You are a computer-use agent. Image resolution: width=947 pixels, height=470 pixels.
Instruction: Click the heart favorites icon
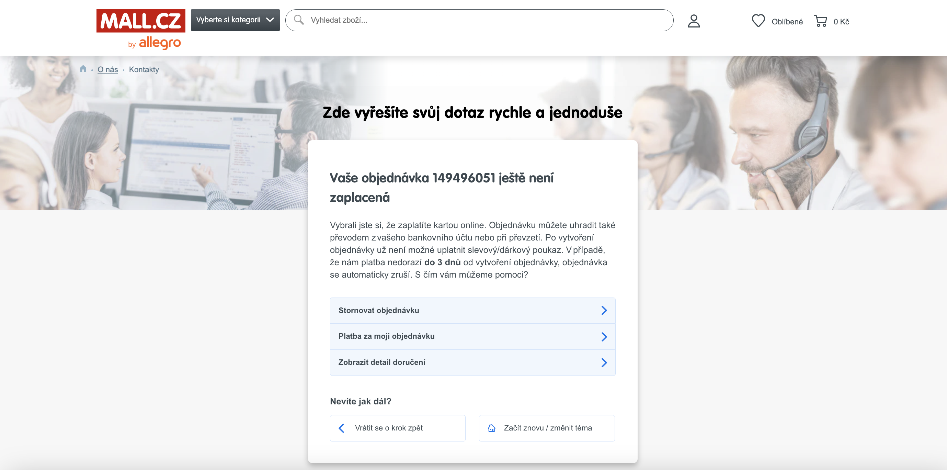pos(758,21)
